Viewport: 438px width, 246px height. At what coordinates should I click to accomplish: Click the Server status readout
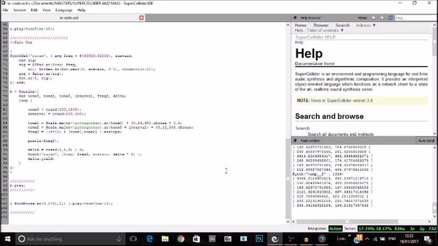click(397, 228)
